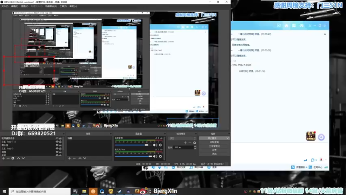Click the transition duration stepper arrows
This screenshot has height=195, width=346.
[195, 147]
